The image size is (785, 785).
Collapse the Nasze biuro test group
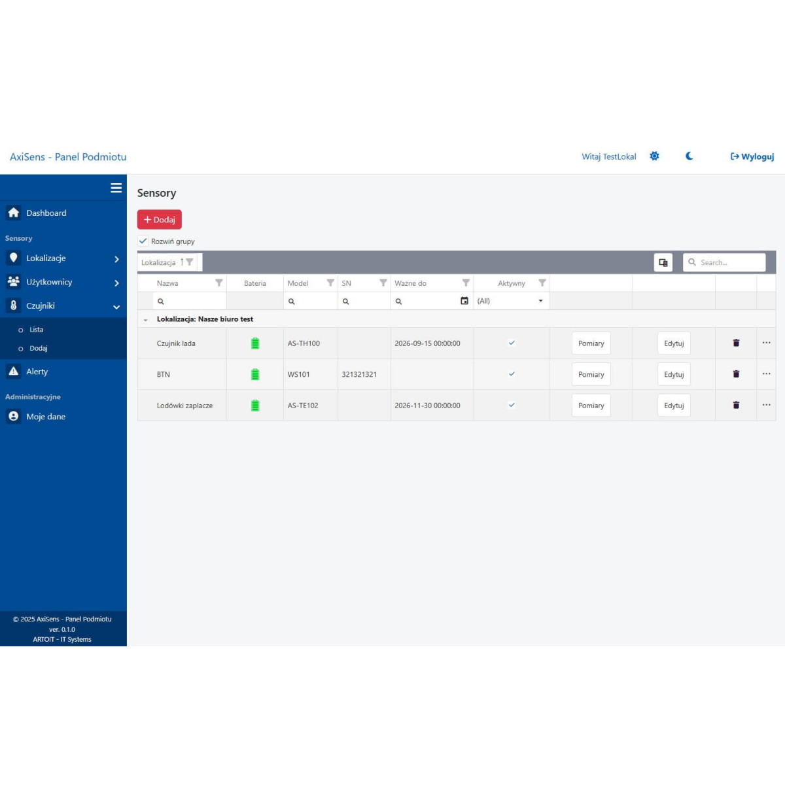[x=145, y=320]
